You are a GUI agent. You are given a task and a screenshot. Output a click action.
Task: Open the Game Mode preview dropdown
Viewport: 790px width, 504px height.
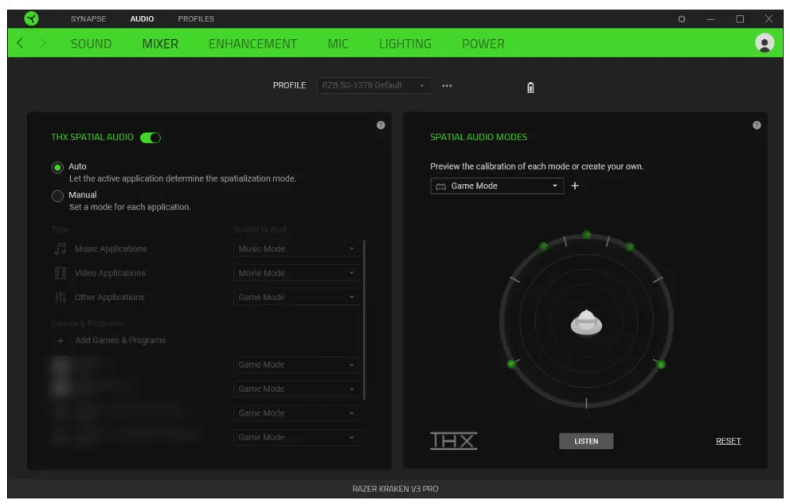click(x=497, y=186)
